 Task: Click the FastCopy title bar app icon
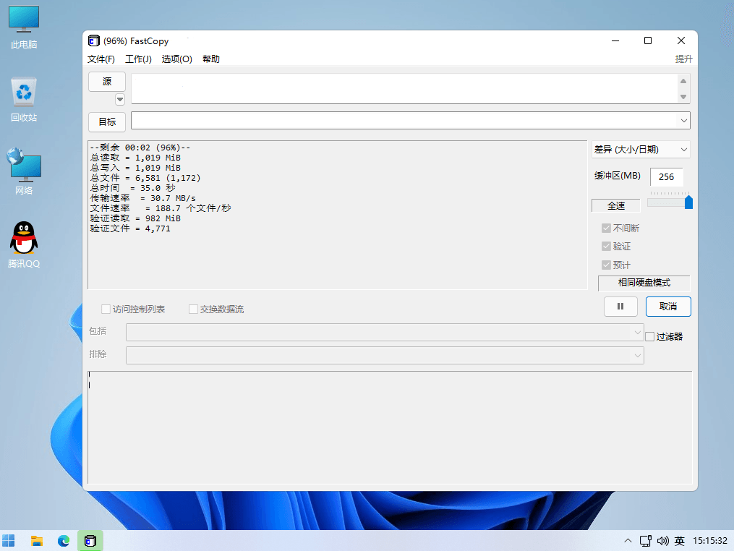tap(93, 40)
